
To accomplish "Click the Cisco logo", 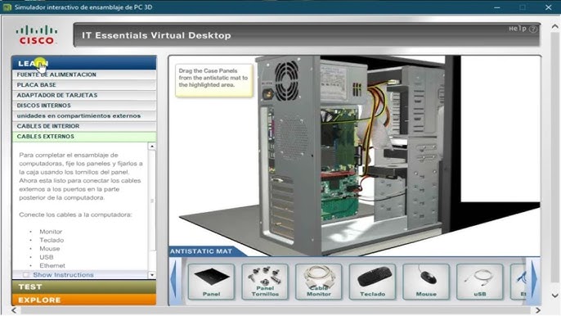I will click(x=37, y=35).
